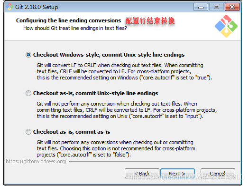
Task: Click the colorful Git logo in the header
Action: point(226,26)
